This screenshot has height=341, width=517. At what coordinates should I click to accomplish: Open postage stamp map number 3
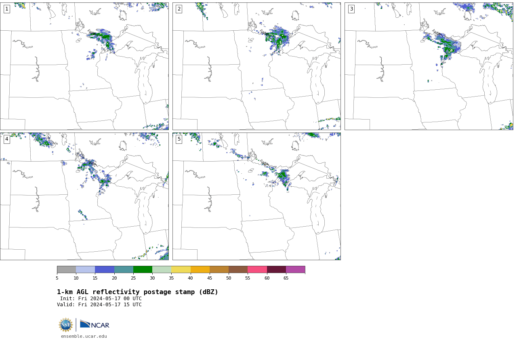429,66
